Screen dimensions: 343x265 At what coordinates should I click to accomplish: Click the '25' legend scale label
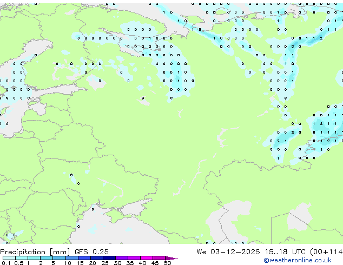click(x=105, y=263)
